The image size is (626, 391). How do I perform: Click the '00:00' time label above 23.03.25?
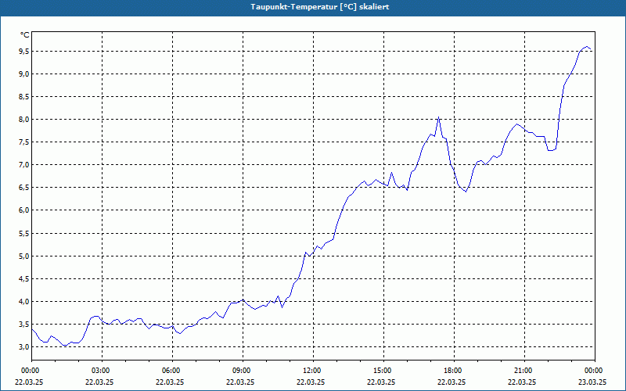pos(593,371)
